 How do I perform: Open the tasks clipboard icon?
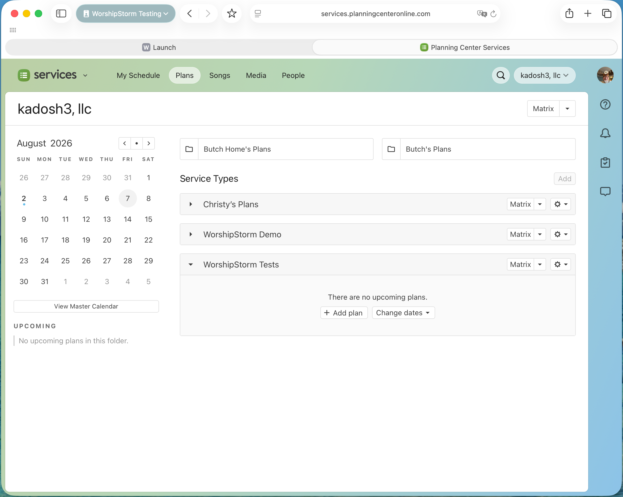(x=605, y=163)
